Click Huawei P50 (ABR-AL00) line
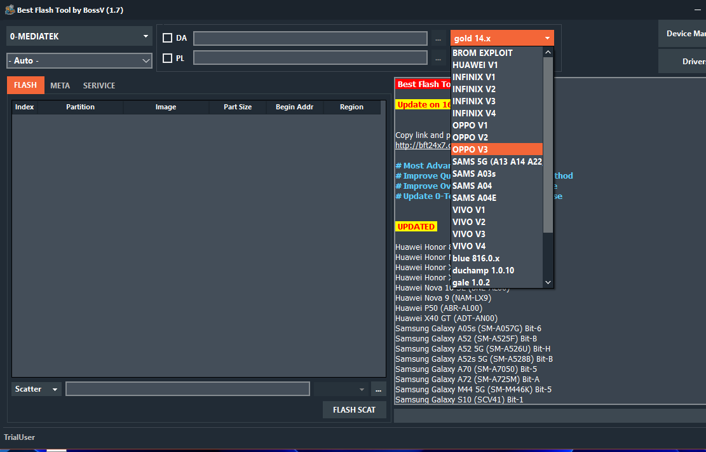 pyautogui.click(x=438, y=308)
